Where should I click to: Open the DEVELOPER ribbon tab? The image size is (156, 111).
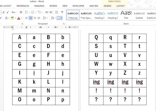tap(78, 6)
